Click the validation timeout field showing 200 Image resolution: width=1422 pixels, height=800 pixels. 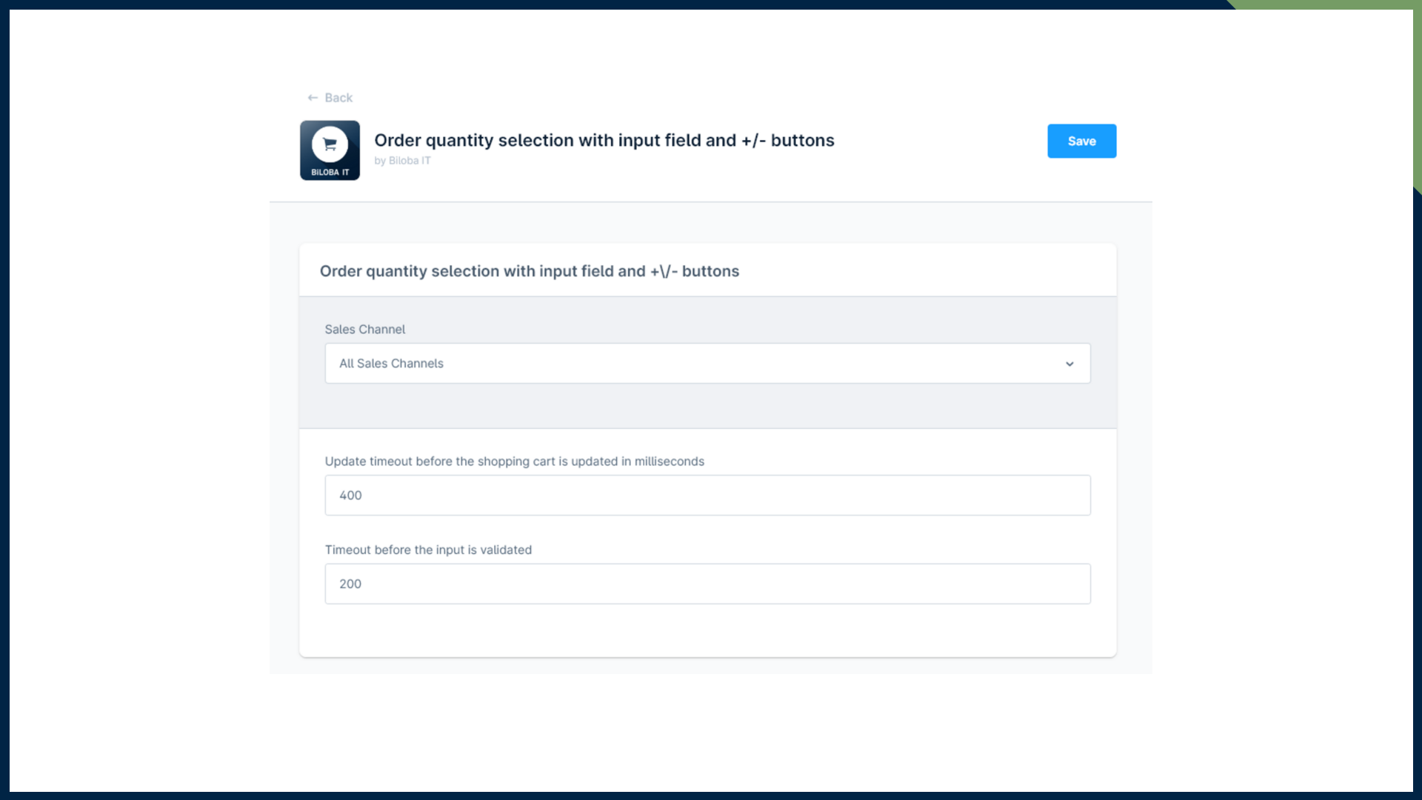(x=707, y=584)
